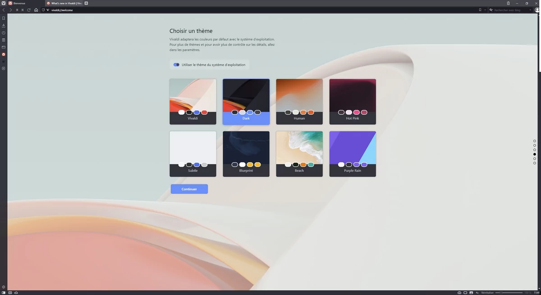Open search engine selector magnifier icon
The width and height of the screenshot is (541, 295).
[x=491, y=10]
